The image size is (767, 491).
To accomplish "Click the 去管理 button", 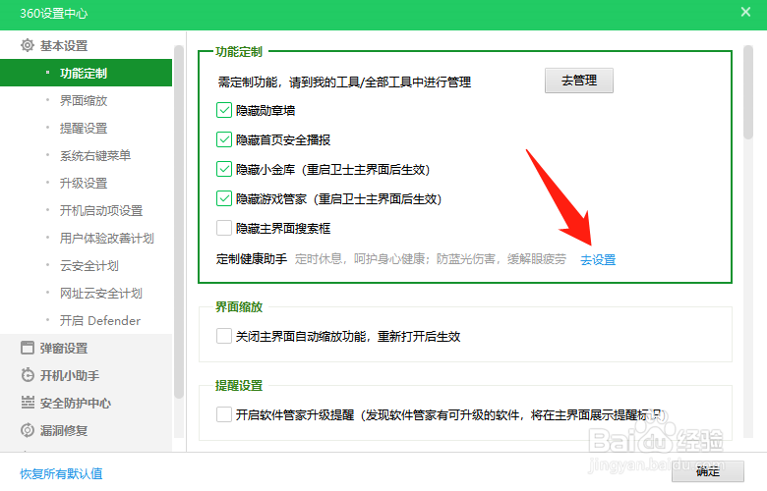I will [x=578, y=81].
